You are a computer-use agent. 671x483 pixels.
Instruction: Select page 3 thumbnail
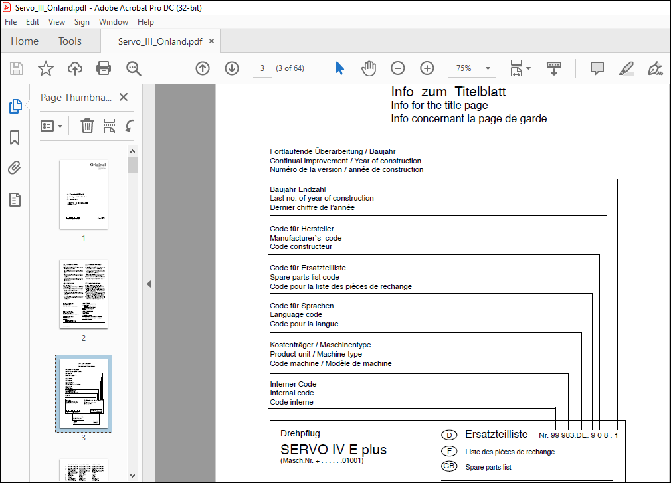(x=84, y=393)
